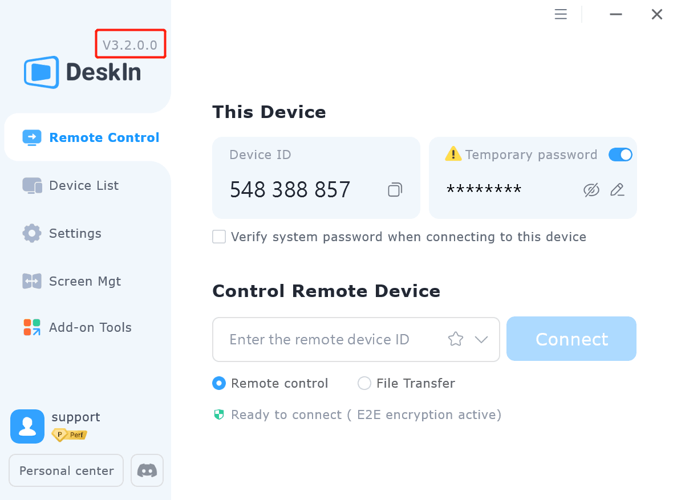Copy the Device ID to clipboard

click(395, 190)
